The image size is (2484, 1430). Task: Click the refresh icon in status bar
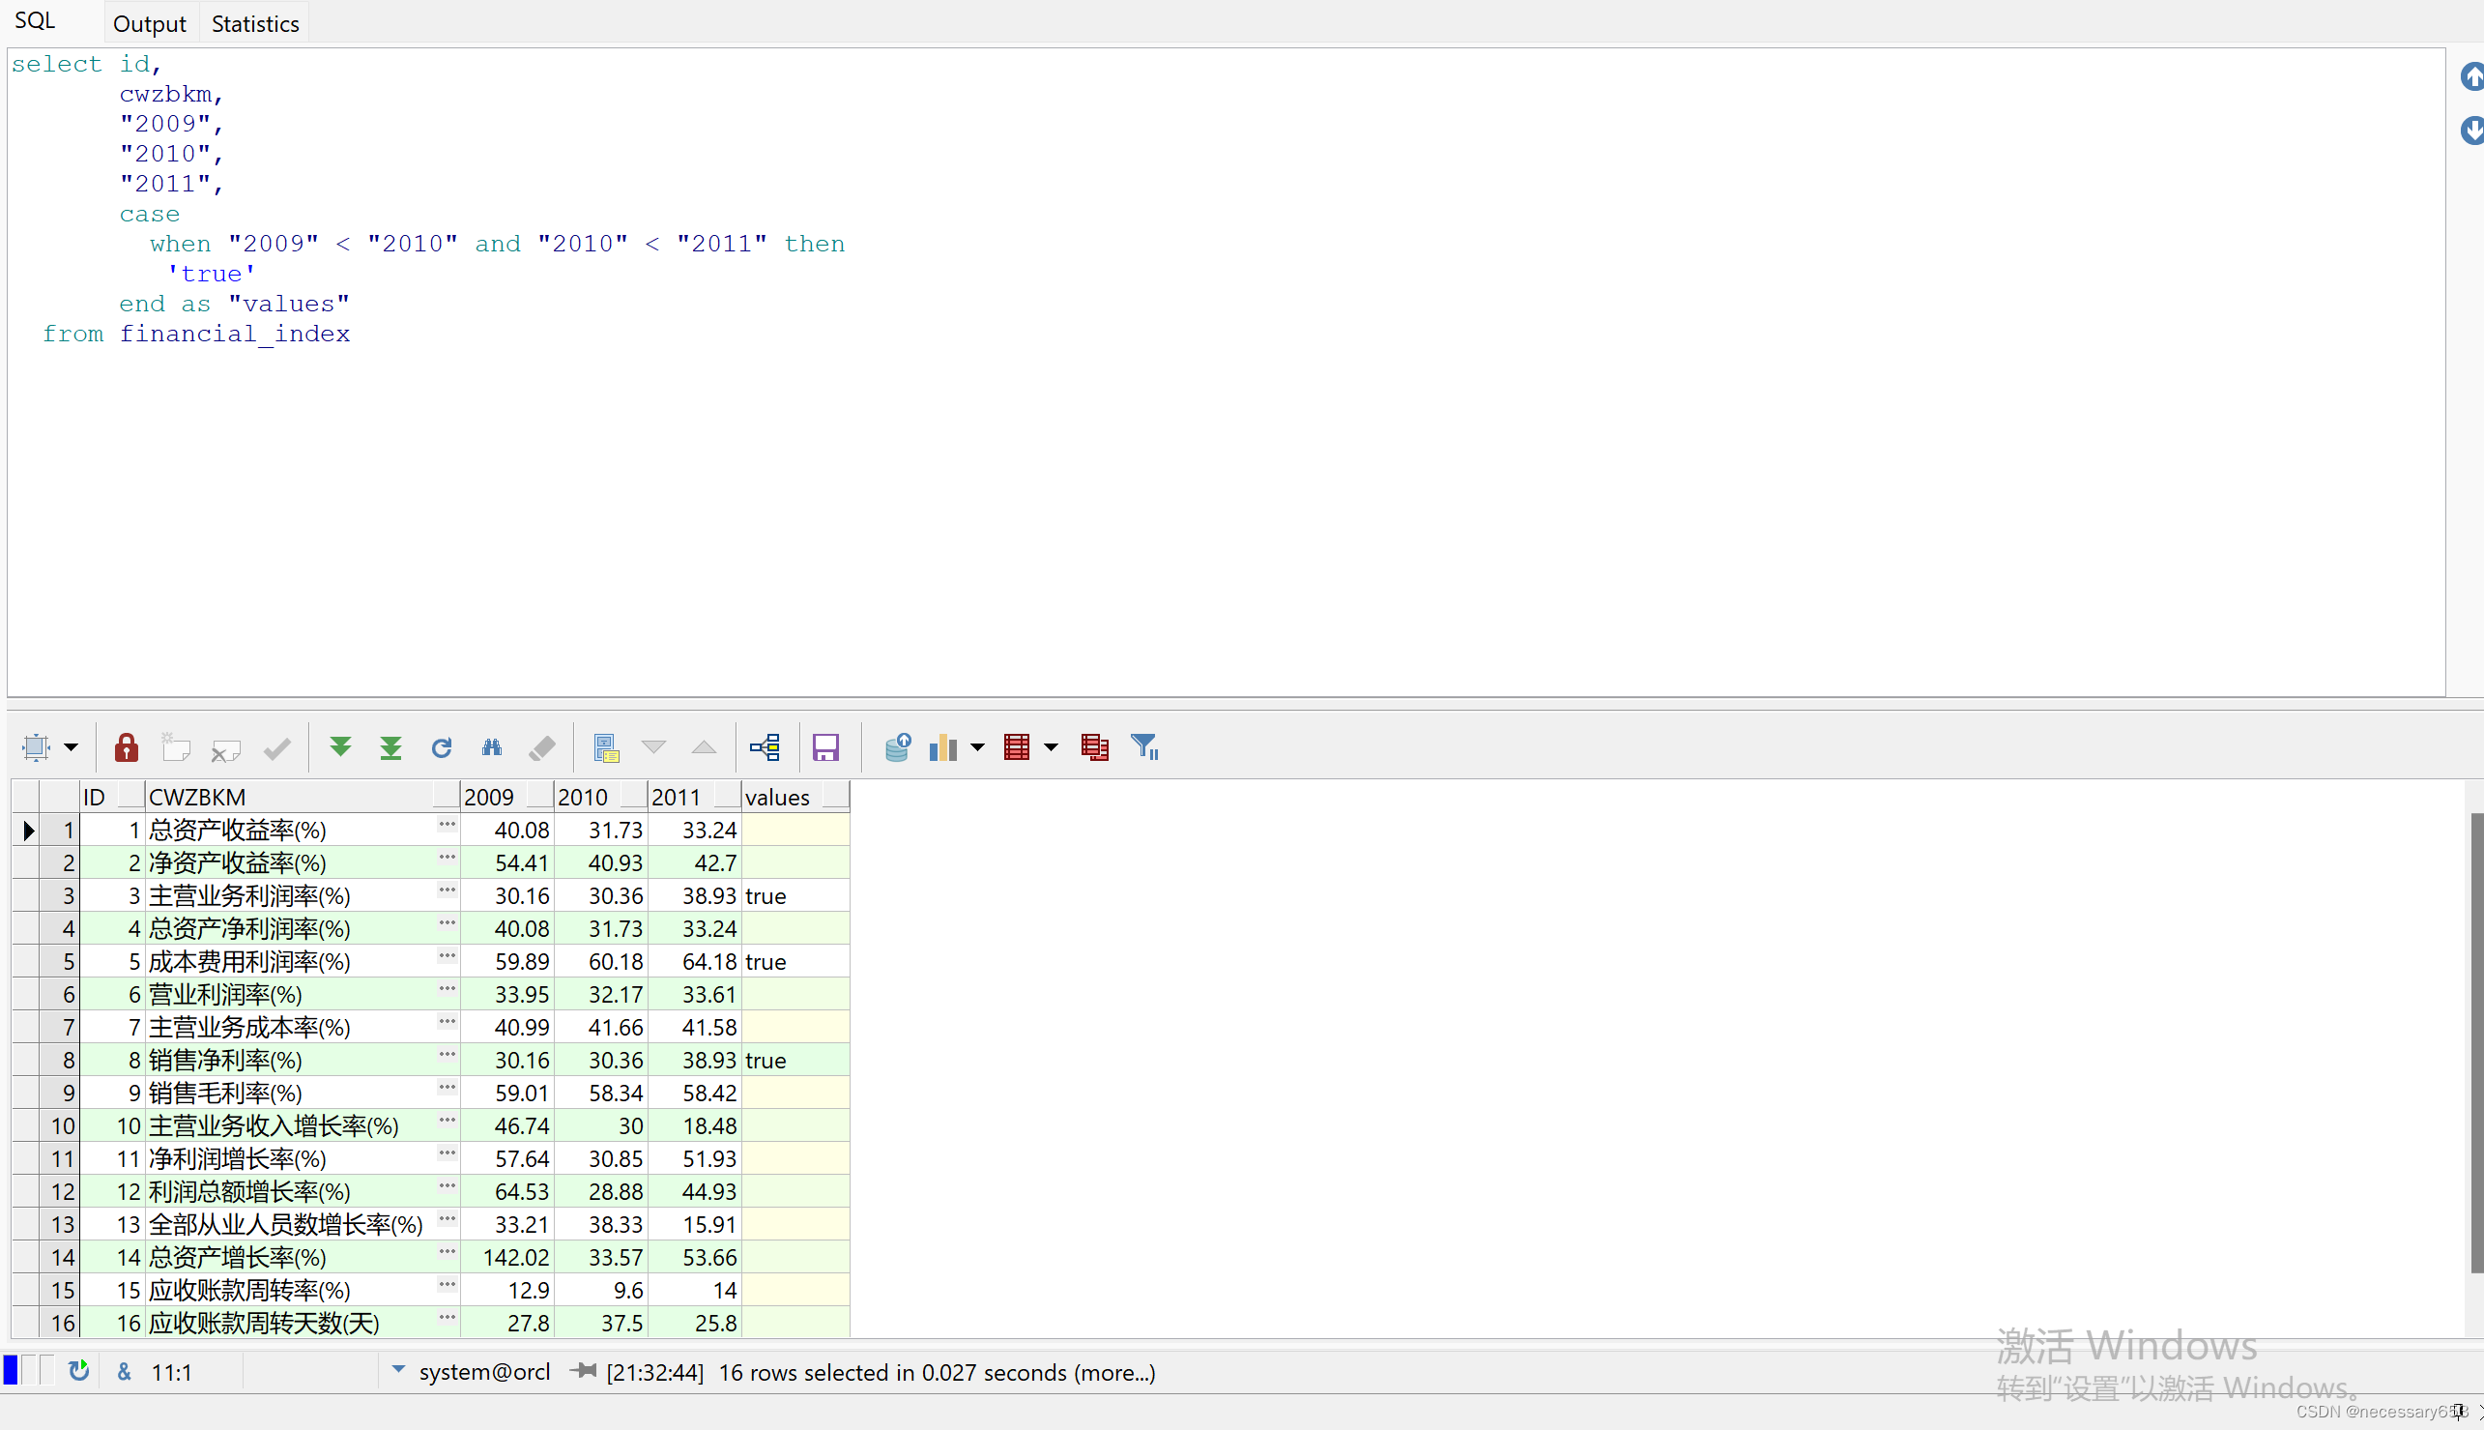click(78, 1370)
